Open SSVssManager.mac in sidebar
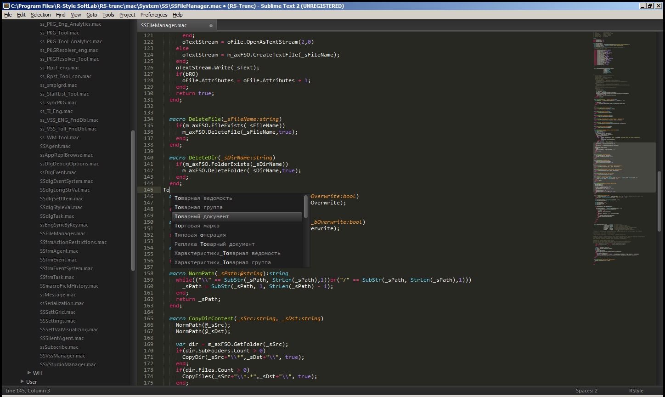The height and width of the screenshot is (397, 665). coord(62,356)
